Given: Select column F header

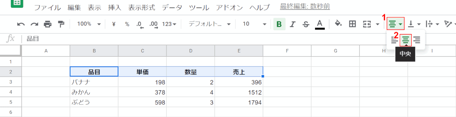Looking at the screenshot, I should (287, 51).
